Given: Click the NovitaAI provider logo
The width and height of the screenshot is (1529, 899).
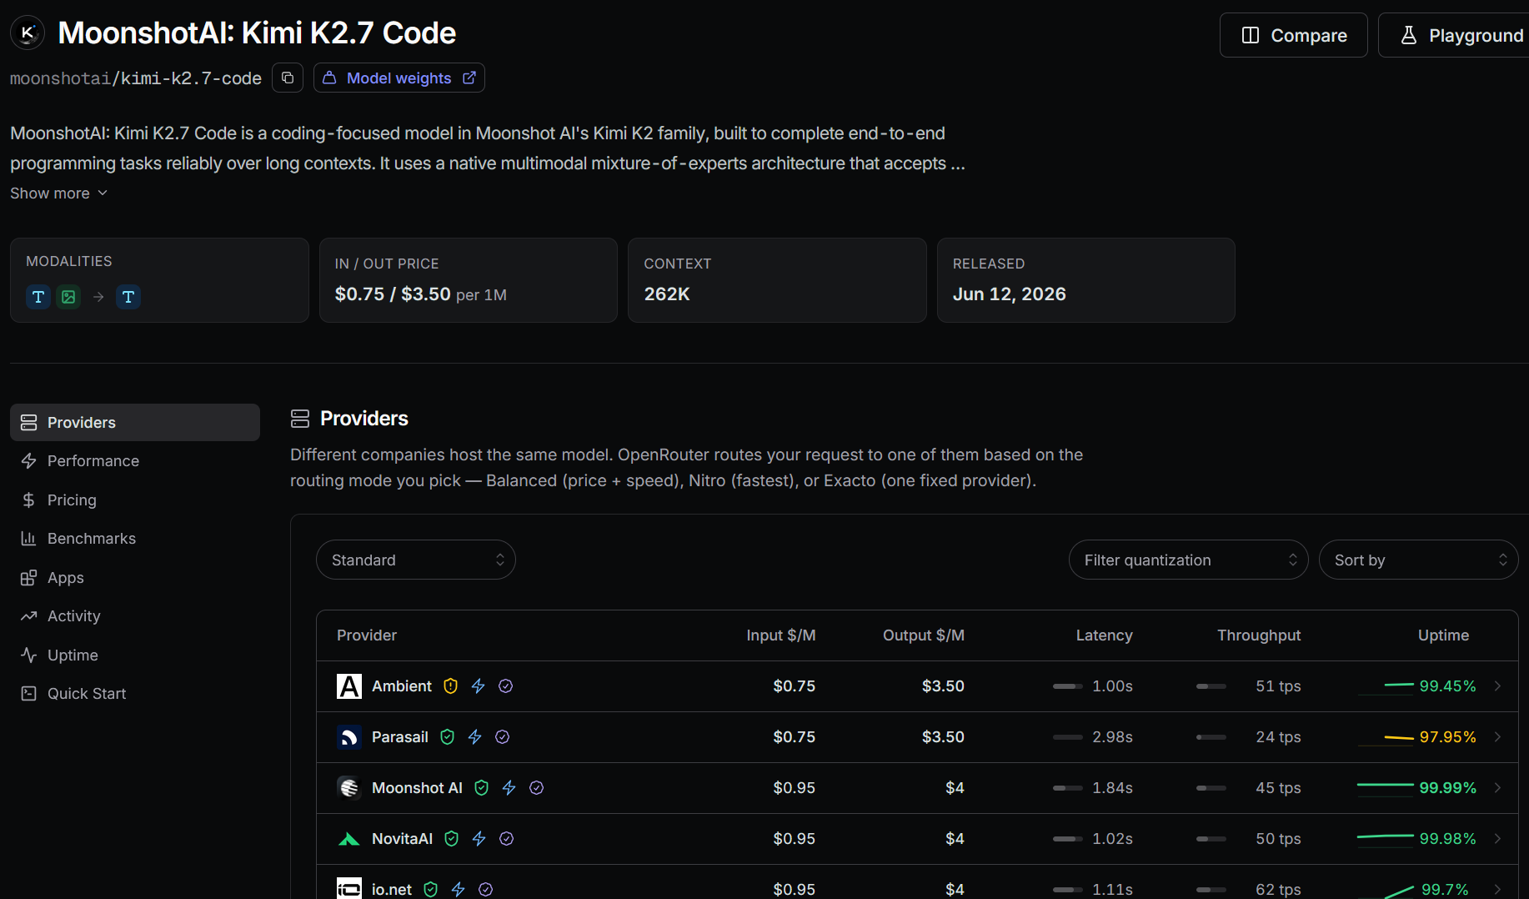Looking at the screenshot, I should [x=349, y=839].
